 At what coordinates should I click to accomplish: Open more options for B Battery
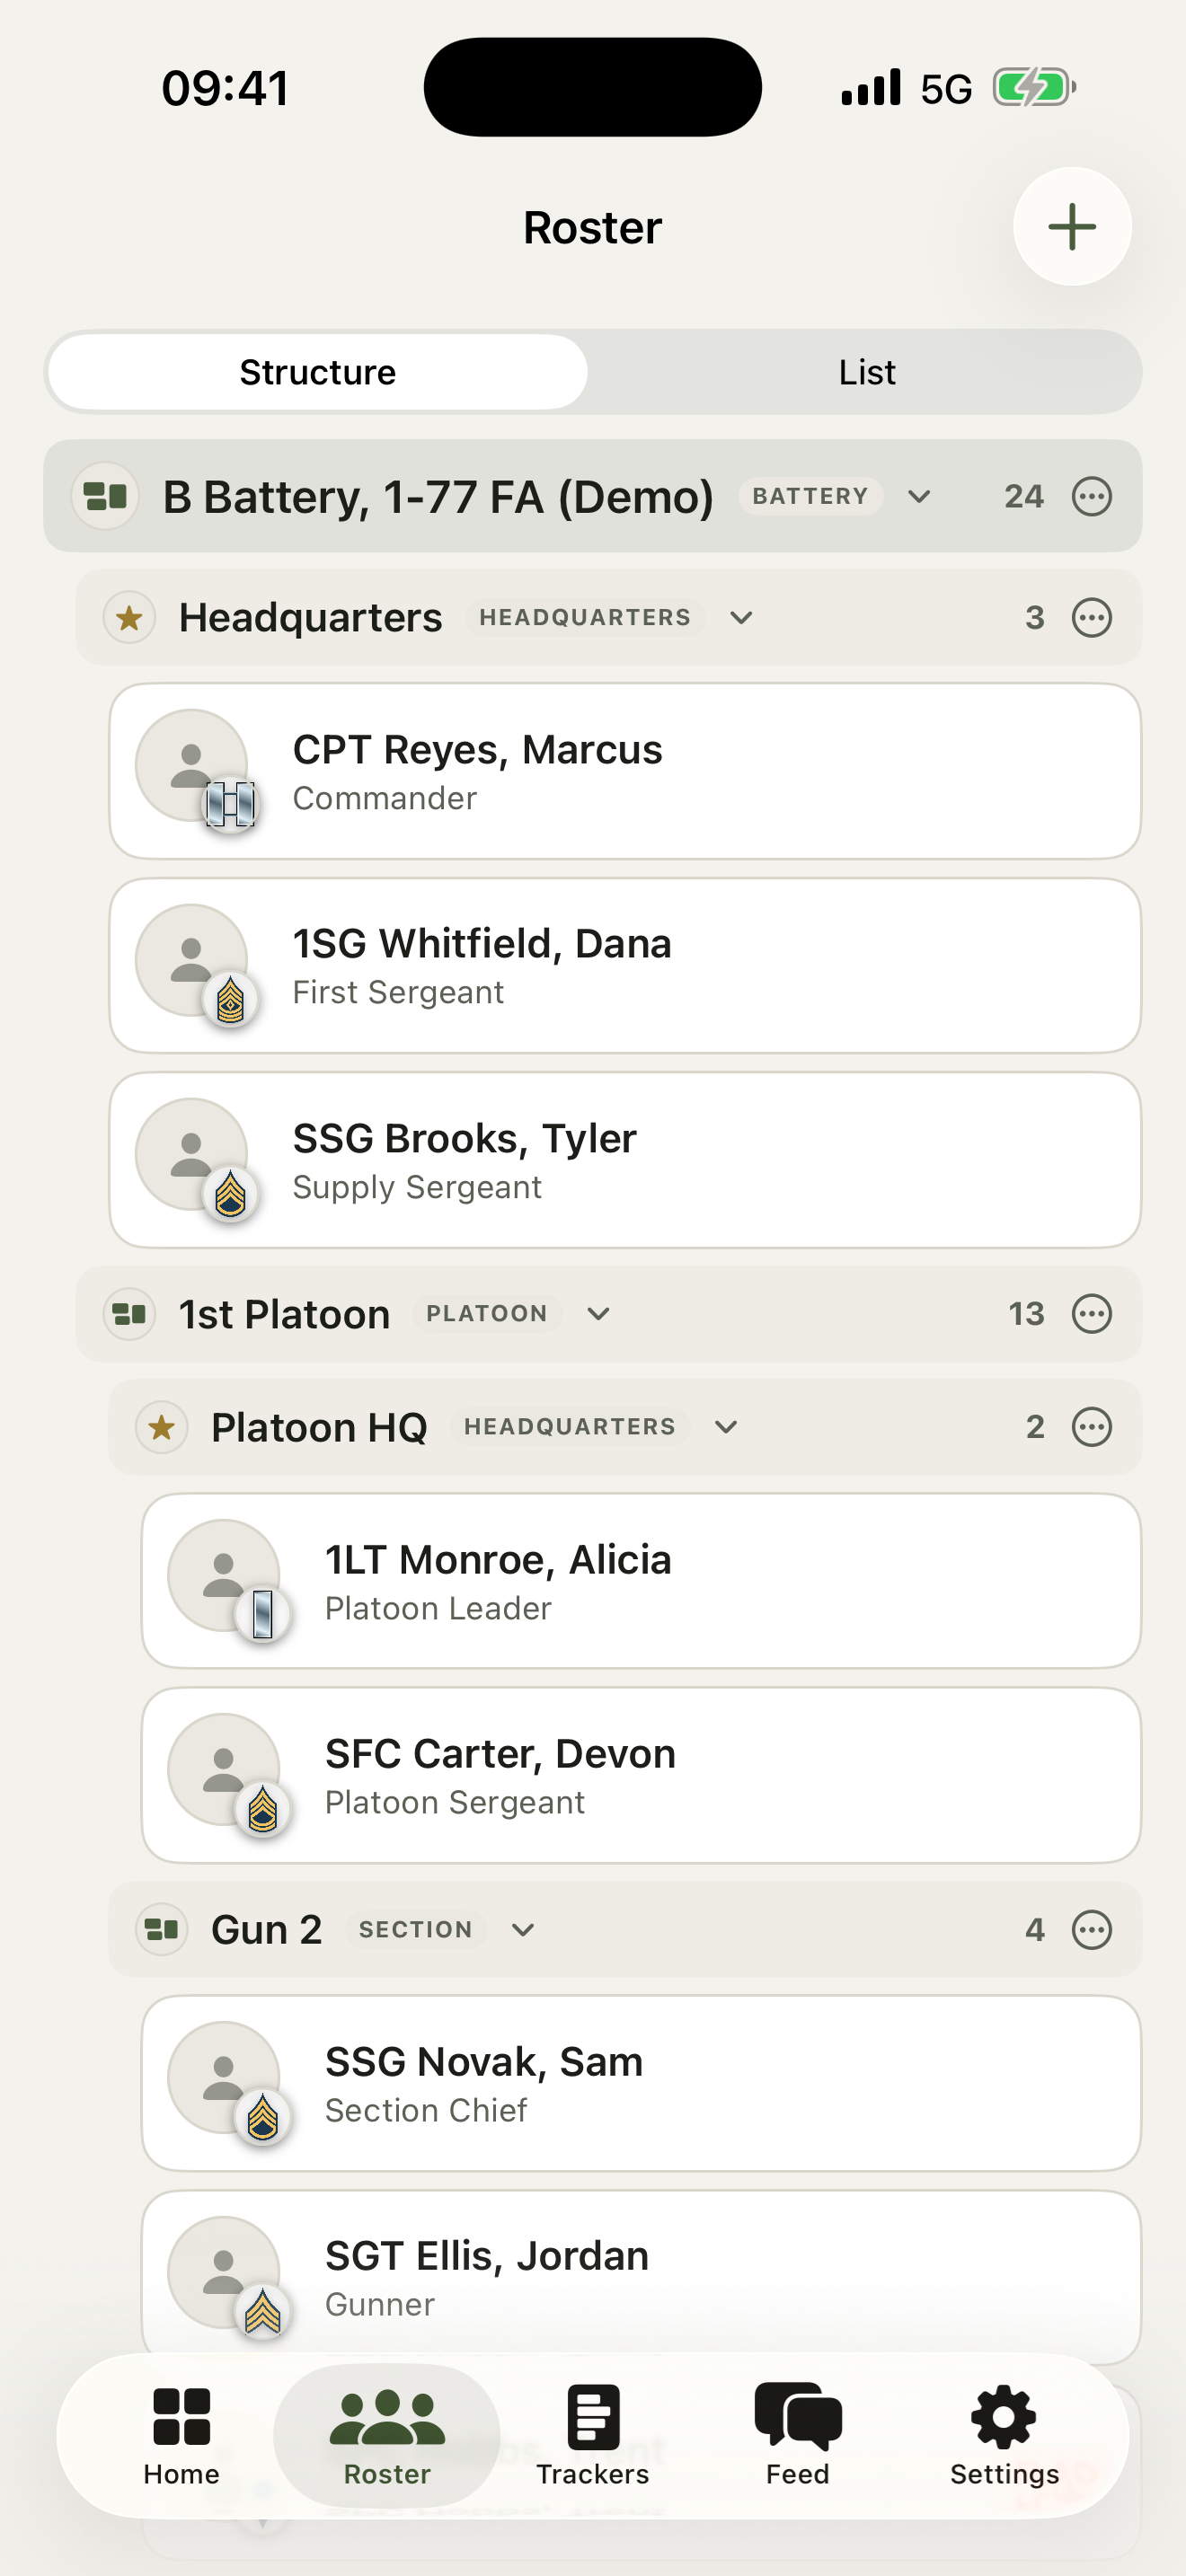tap(1091, 496)
